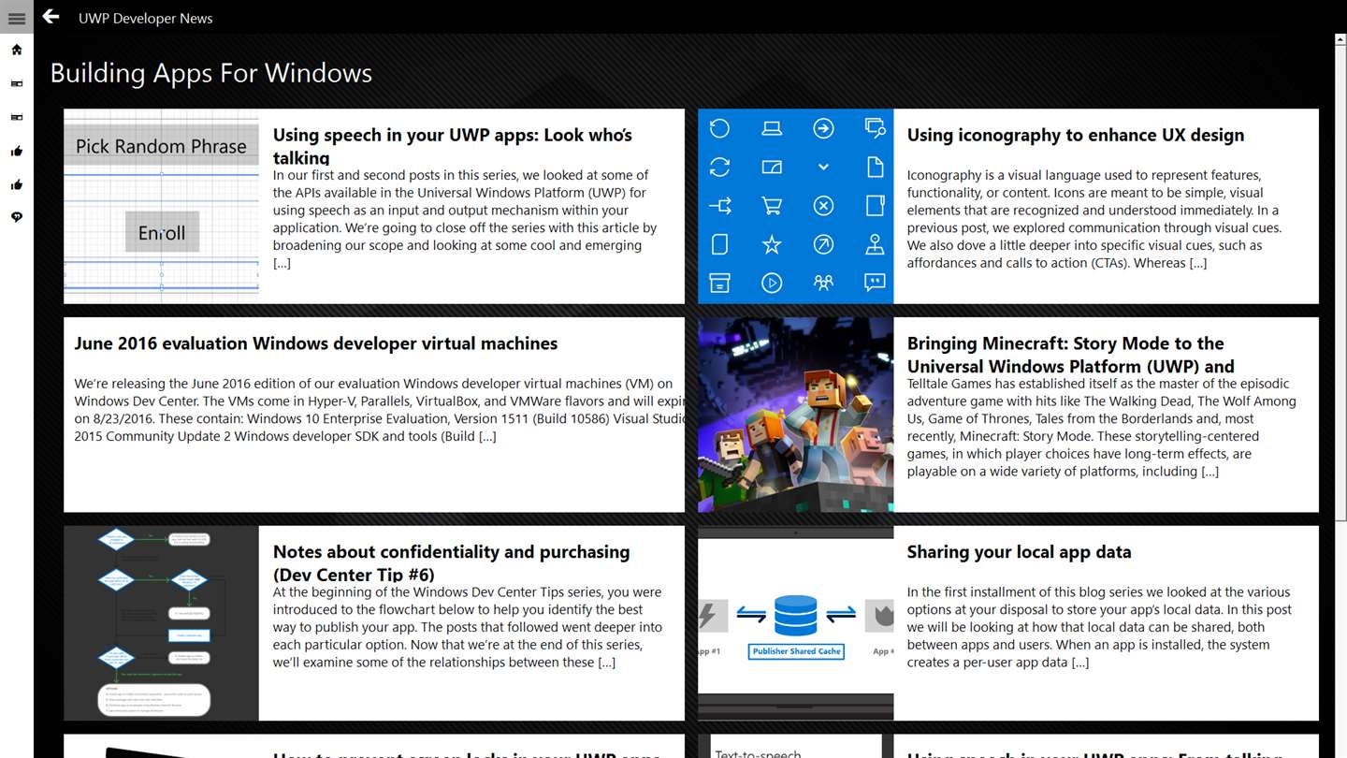This screenshot has height=758, width=1347.
Task: Open the hamburger navigation menu
Action: coord(16,18)
